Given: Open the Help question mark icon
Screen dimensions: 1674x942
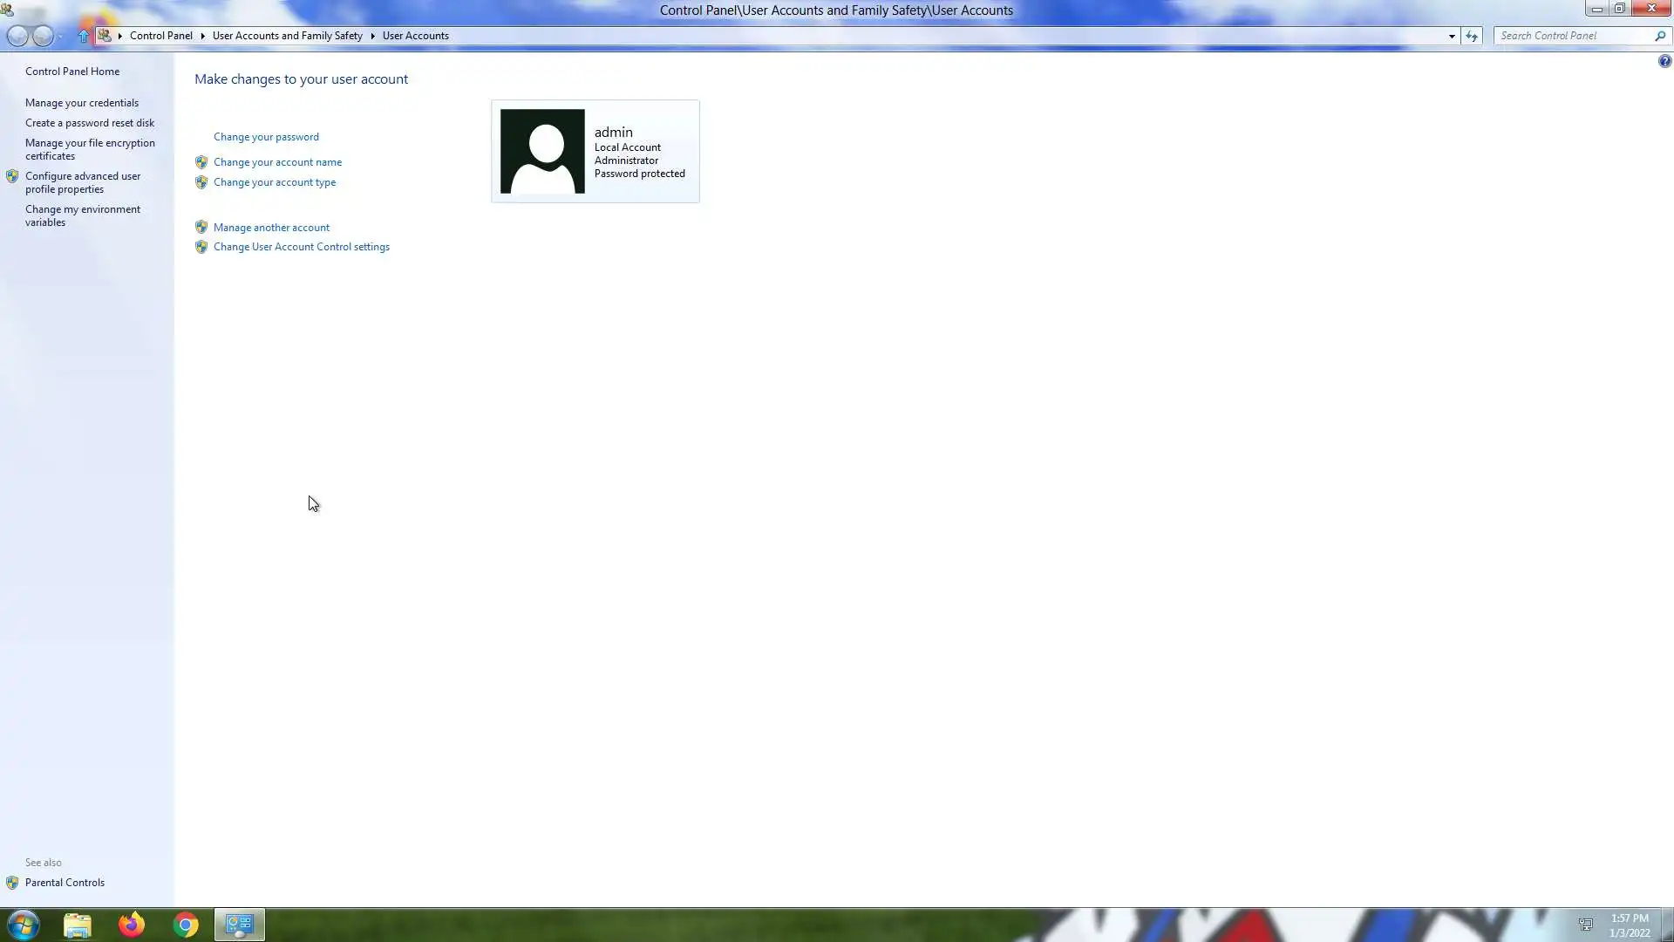Looking at the screenshot, I should click(1664, 61).
